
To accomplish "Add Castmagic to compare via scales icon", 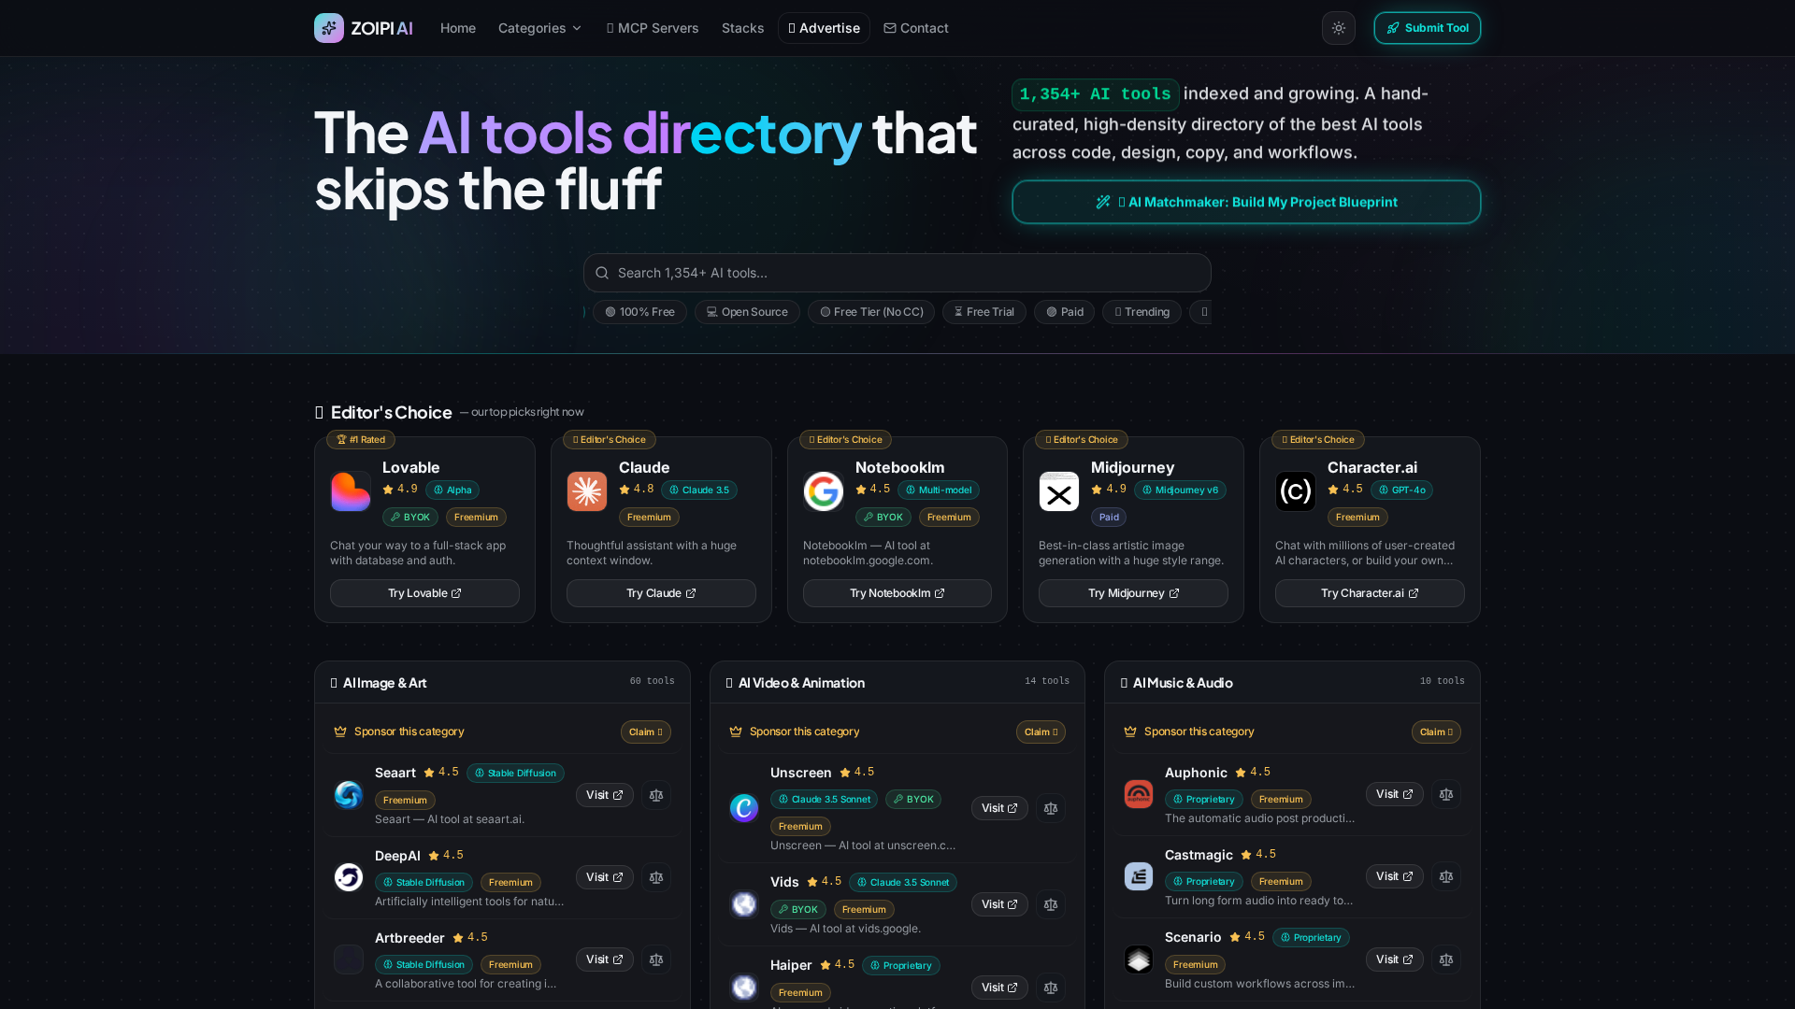I will point(1446,876).
